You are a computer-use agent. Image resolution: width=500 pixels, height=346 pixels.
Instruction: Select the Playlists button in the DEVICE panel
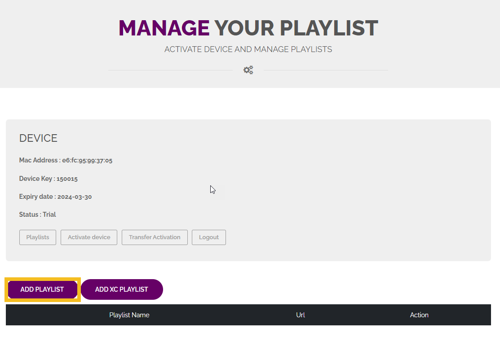[x=37, y=237]
